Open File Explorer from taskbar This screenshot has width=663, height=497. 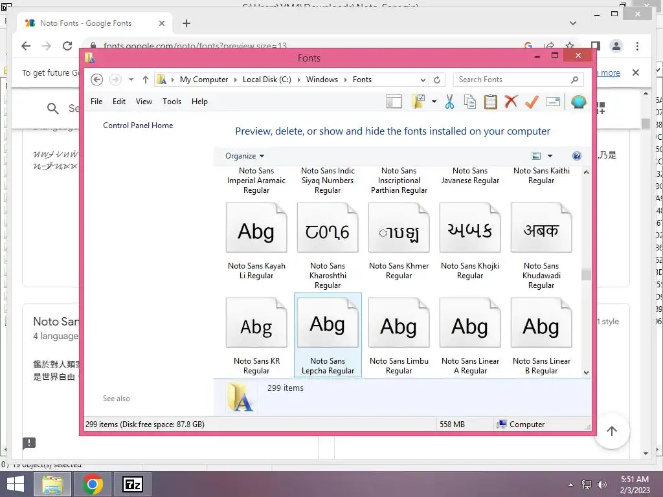coord(52,484)
